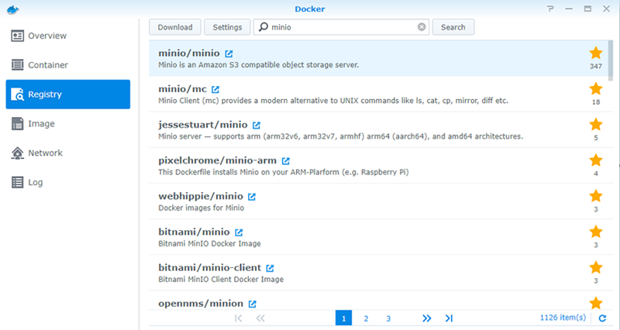Select the minio/mc image row

pos(377,94)
